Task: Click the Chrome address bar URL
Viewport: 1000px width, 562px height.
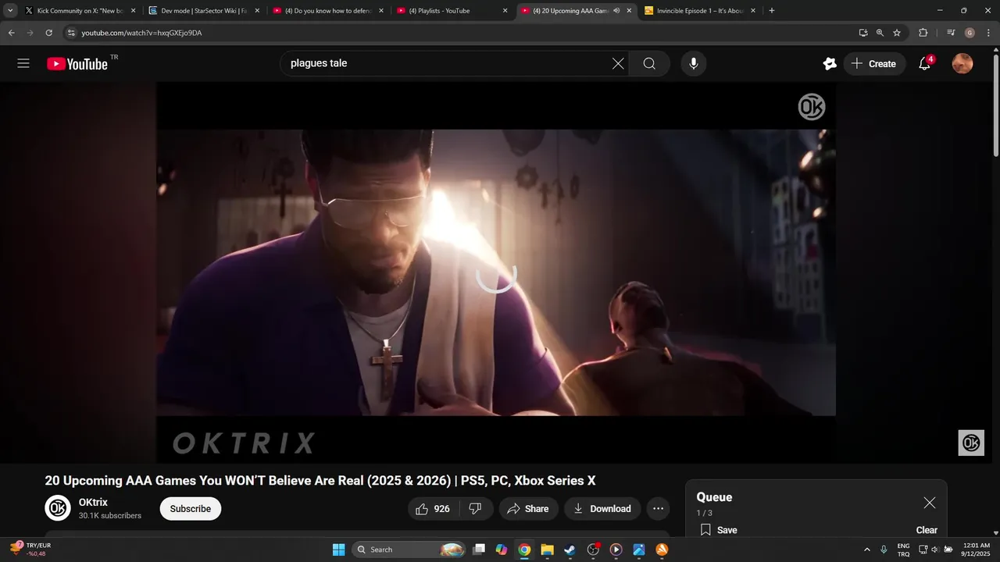Action: click(x=141, y=33)
